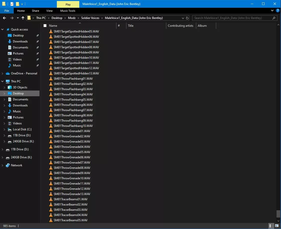Open the recent locations dropdown arrow
The width and height of the screenshot is (281, 229).
pyautogui.click(x=17, y=18)
